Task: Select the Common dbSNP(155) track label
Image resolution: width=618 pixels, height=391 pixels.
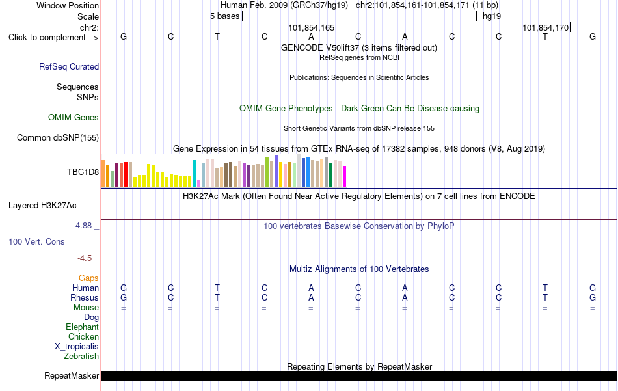Action: [58, 137]
